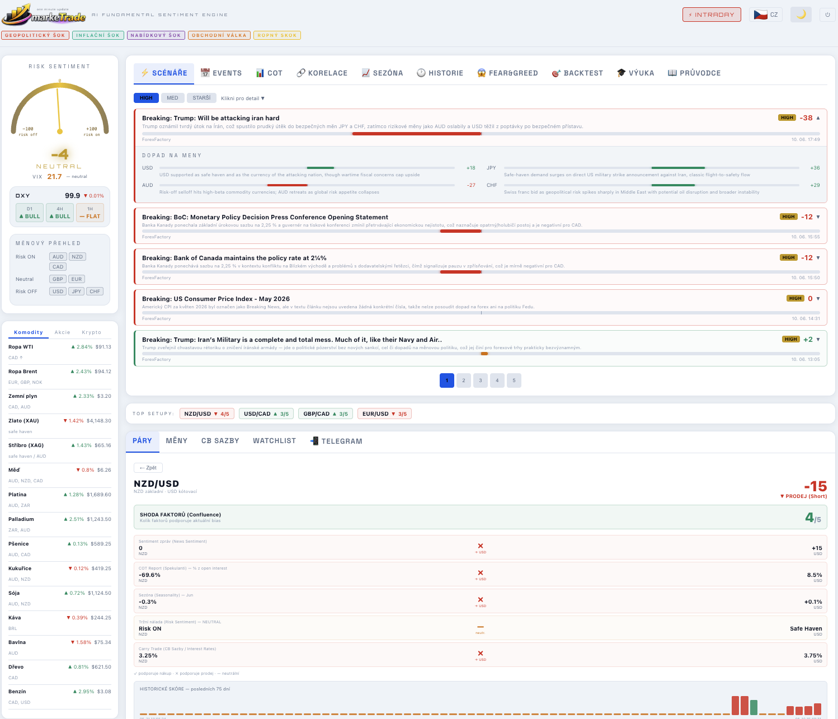This screenshot has height=719, width=838.
Task: Open the Výuka tab
Action: (635, 73)
